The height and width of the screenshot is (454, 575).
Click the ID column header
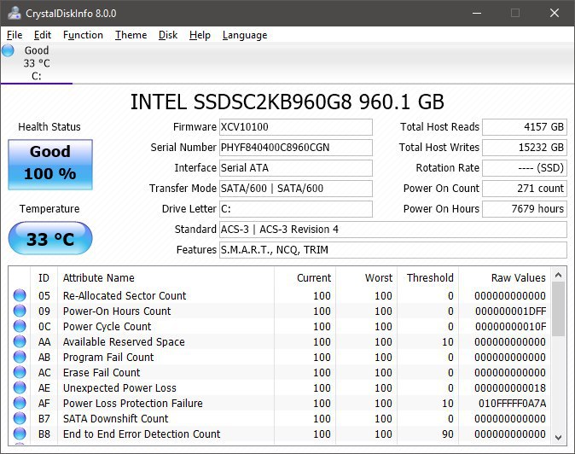[x=44, y=277]
